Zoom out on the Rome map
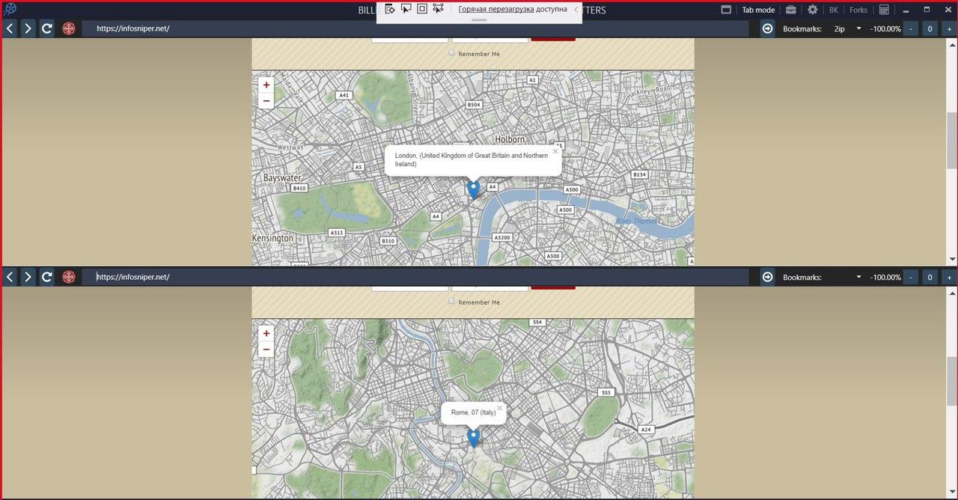 266,350
